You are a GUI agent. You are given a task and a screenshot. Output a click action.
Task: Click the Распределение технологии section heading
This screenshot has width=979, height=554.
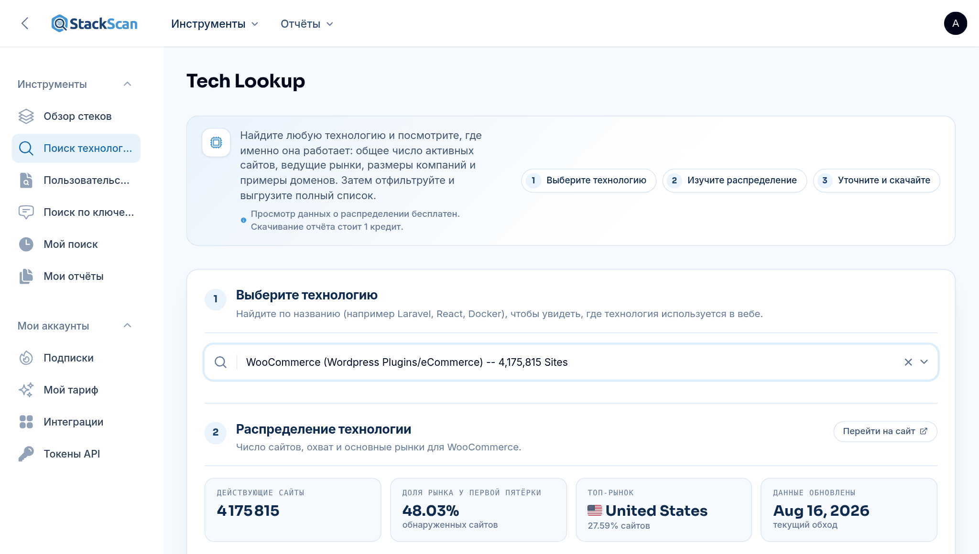324,429
